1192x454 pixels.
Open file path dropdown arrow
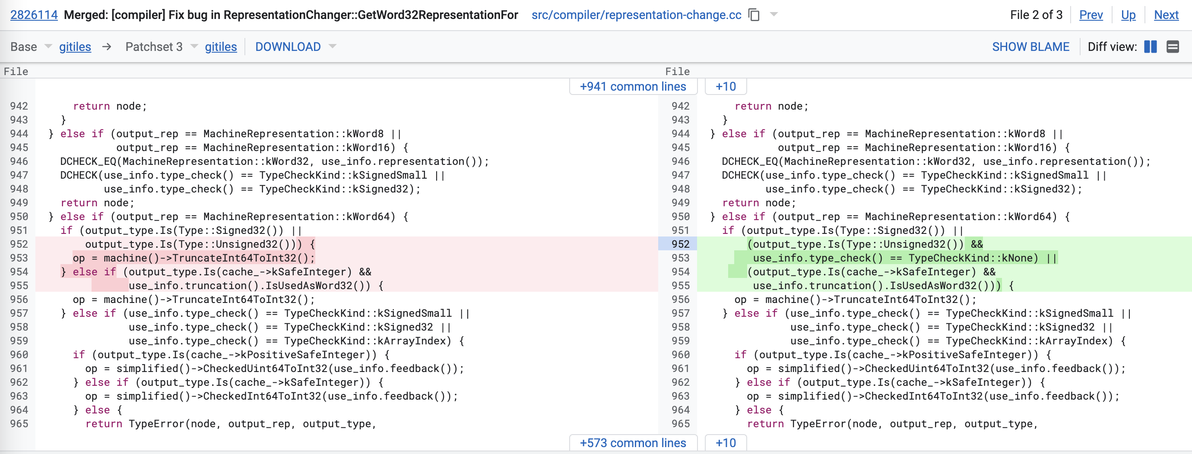tap(774, 14)
